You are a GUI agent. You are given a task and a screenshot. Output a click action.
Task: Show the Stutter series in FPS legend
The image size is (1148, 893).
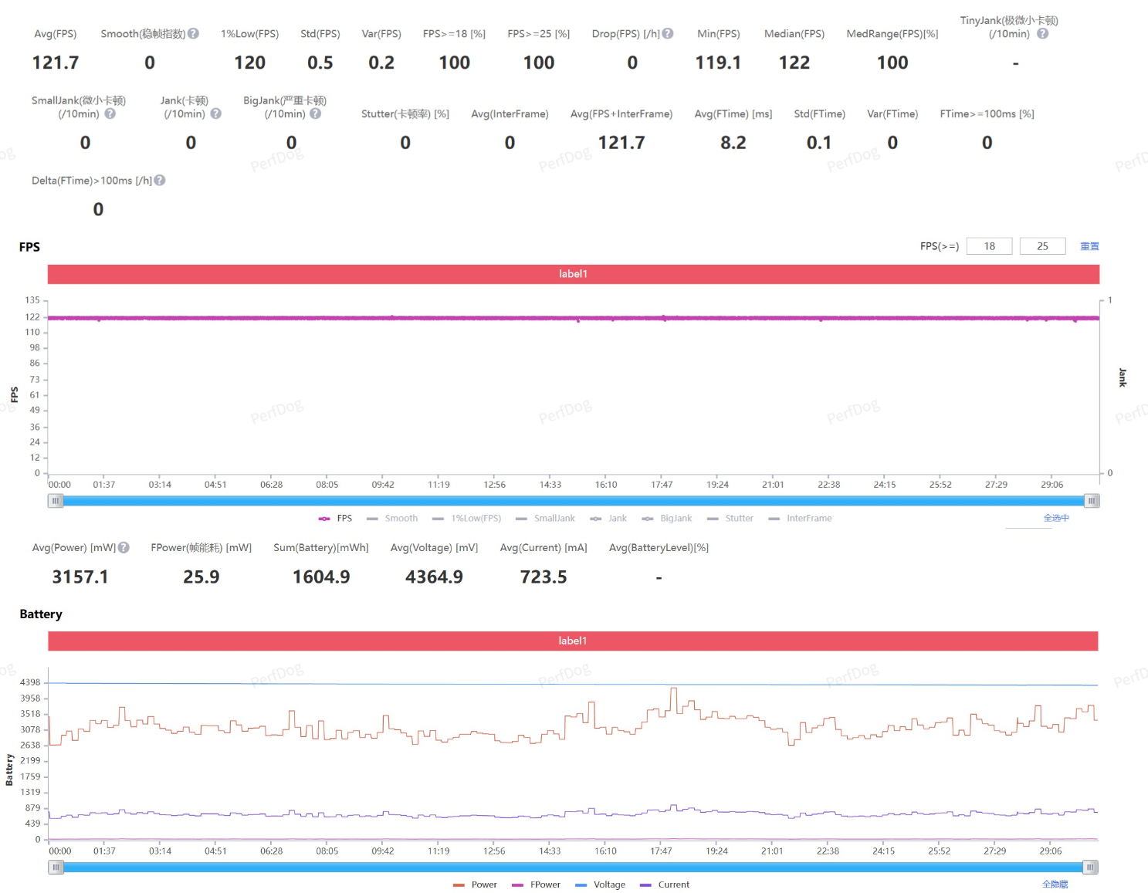click(730, 519)
